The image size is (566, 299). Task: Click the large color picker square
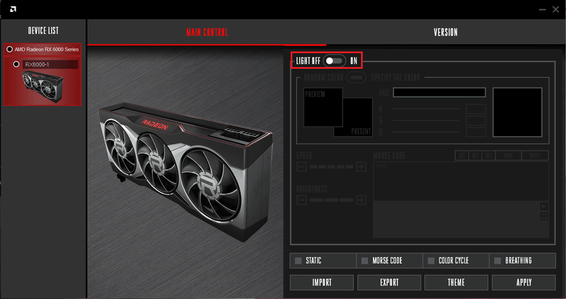tap(517, 112)
